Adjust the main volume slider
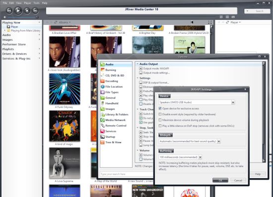The image size is (273, 197). (22, 17)
